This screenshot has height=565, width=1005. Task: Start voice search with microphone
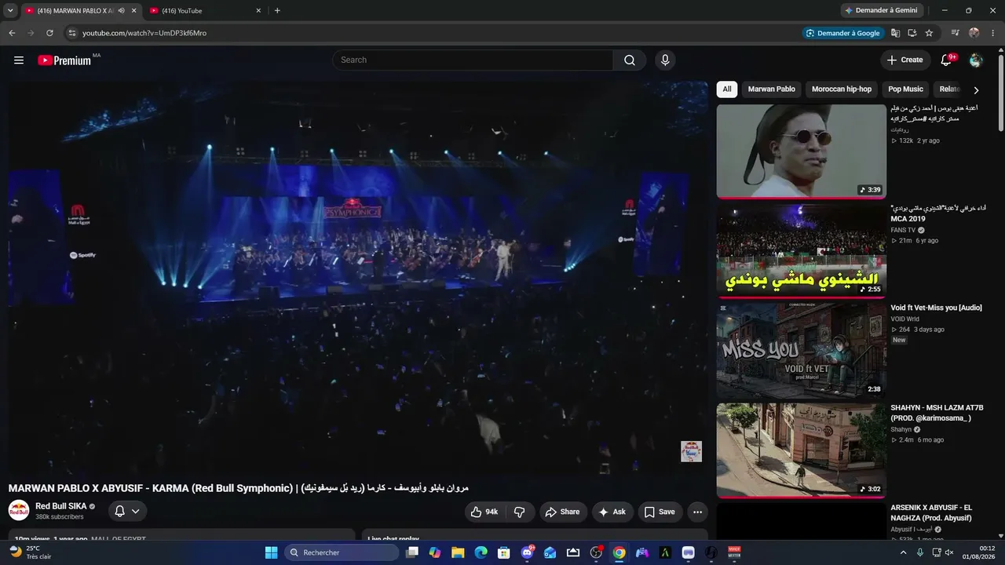(x=665, y=60)
